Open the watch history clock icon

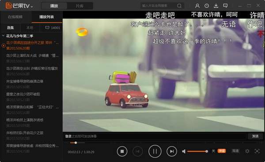click(207, 6)
